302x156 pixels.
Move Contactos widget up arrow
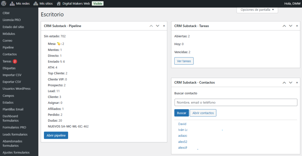pos(284,82)
